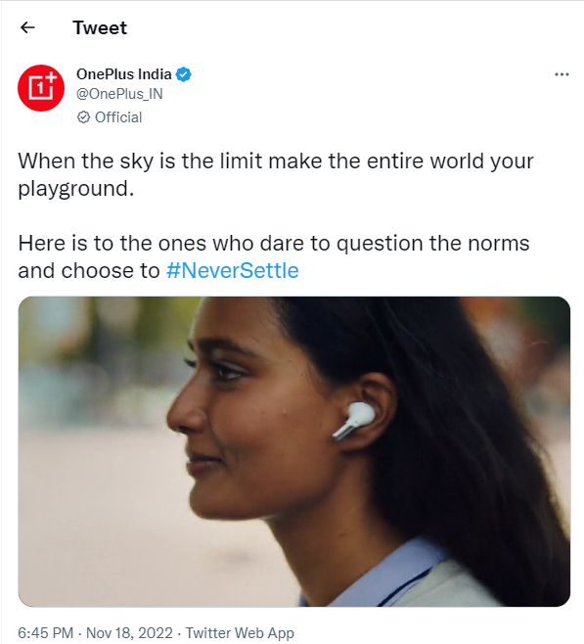The width and height of the screenshot is (584, 644).
Task: Open the Twitter Web App source link
Action: (240, 633)
